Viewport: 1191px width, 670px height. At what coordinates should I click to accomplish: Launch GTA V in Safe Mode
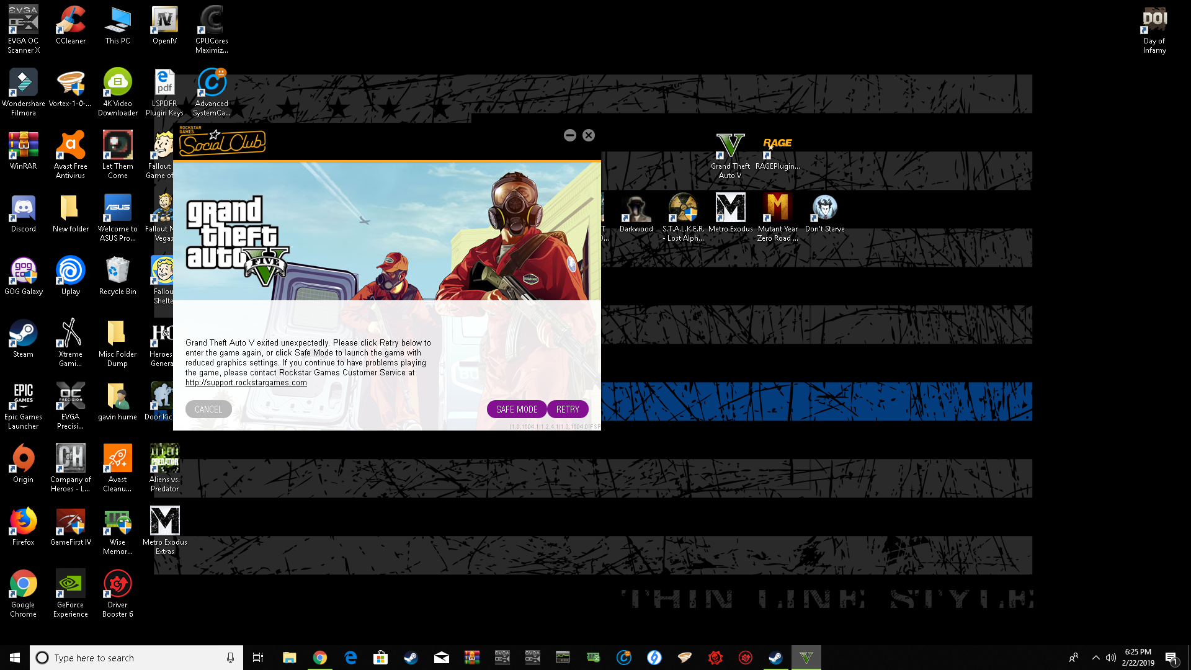pyautogui.click(x=516, y=409)
